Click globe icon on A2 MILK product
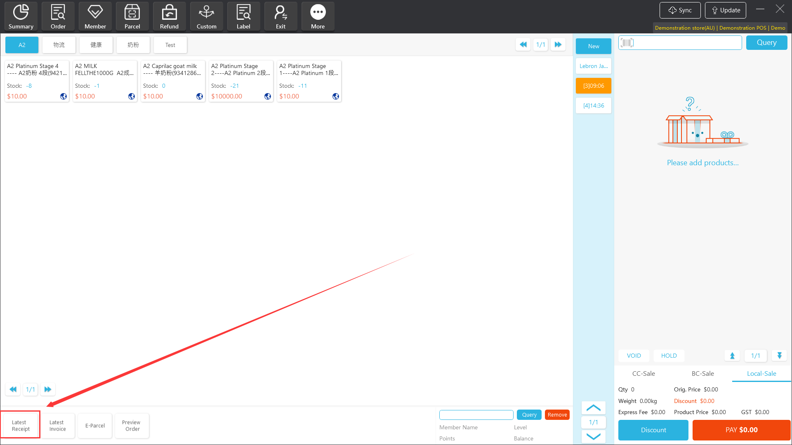Image resolution: width=792 pixels, height=445 pixels. coord(132,96)
